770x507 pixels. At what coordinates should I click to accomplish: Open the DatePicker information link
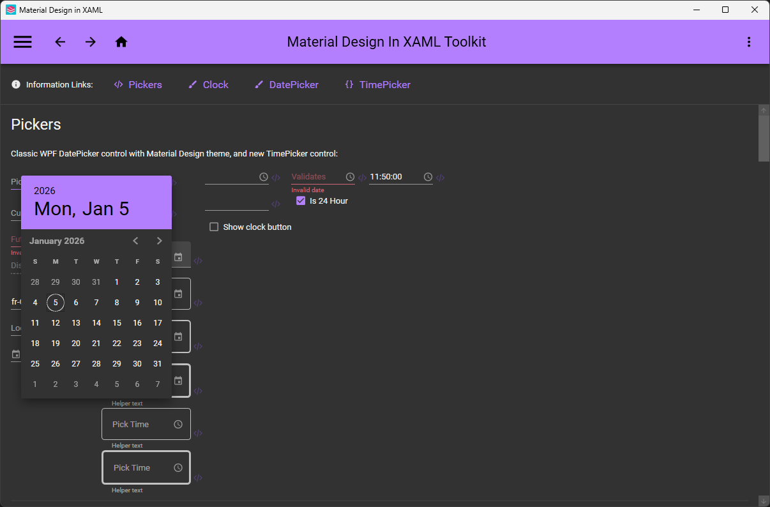tap(287, 84)
